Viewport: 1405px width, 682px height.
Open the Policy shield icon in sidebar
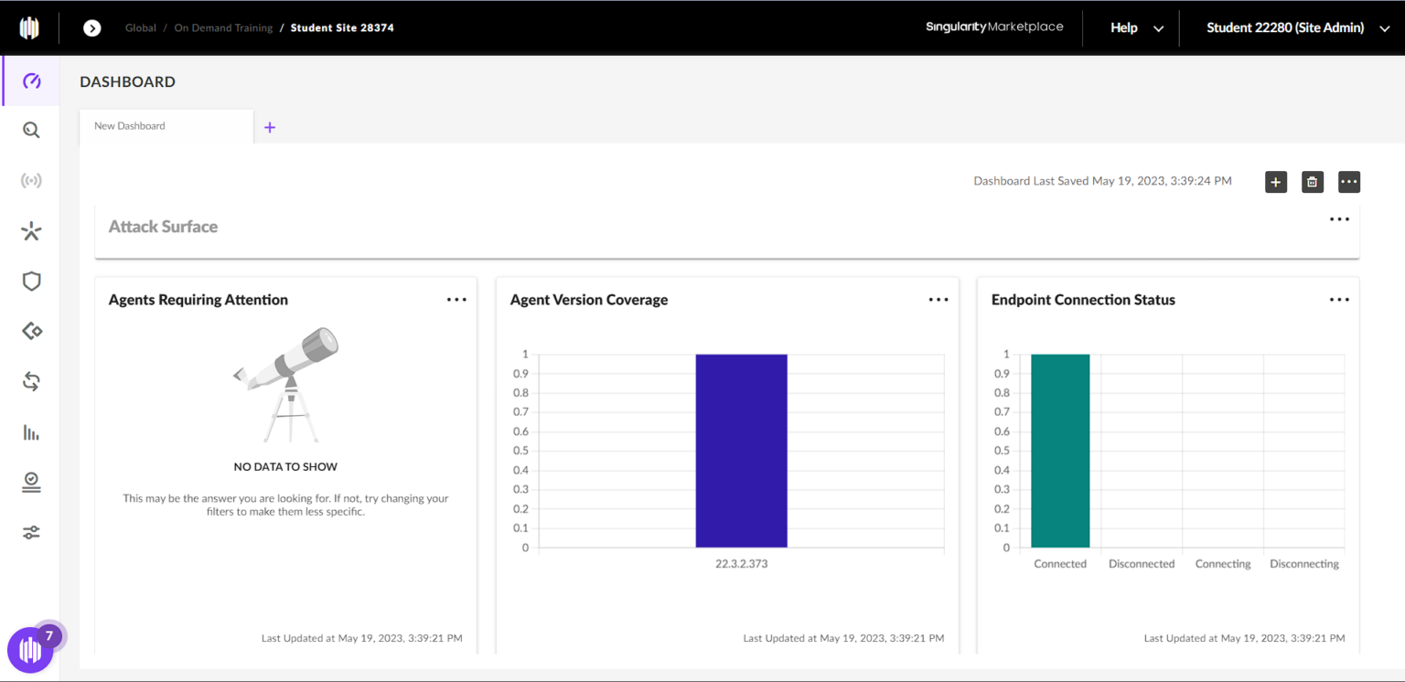click(30, 281)
